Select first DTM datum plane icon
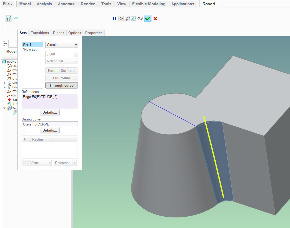Screen dimensions: 290x228 (9, 70)
